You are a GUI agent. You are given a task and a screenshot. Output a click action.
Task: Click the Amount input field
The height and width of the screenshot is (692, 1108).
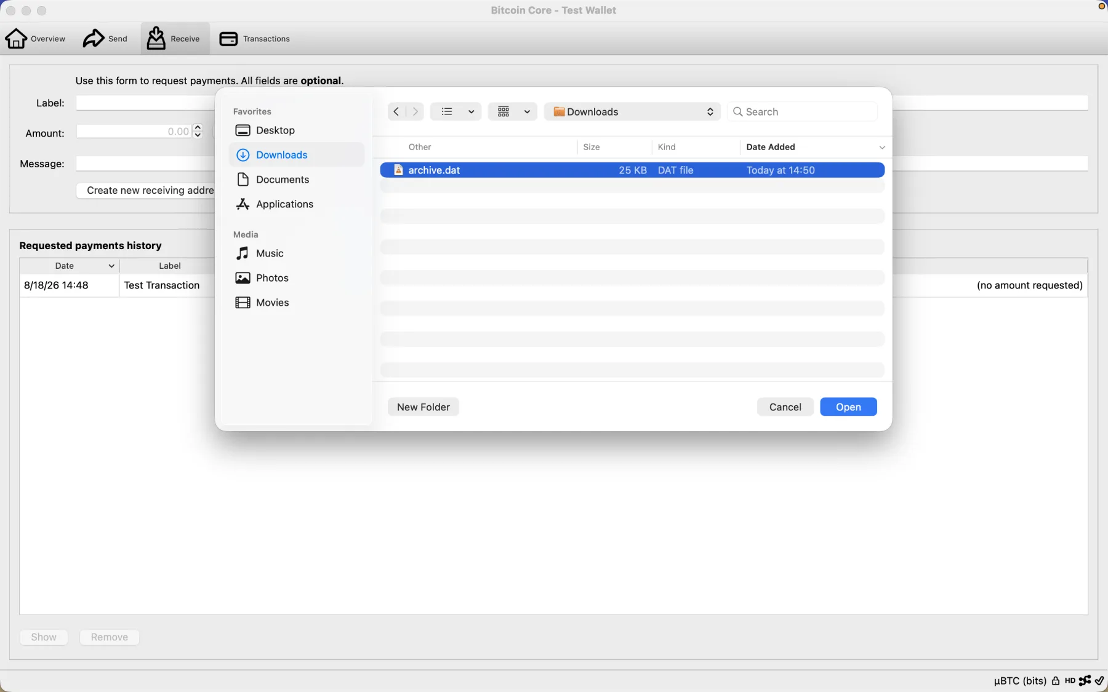click(x=134, y=132)
